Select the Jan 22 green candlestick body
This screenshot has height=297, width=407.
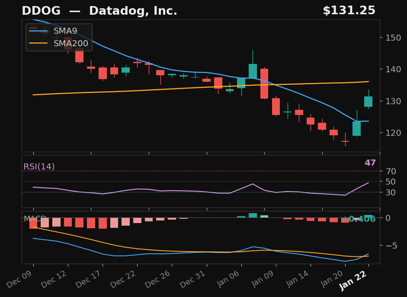[x=369, y=102]
